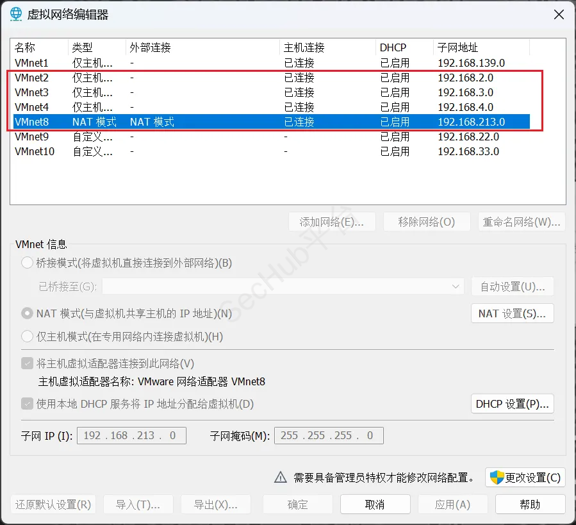Click NAT 模式 in VMnet8's 外部连接 column
576x525 pixels.
point(152,122)
